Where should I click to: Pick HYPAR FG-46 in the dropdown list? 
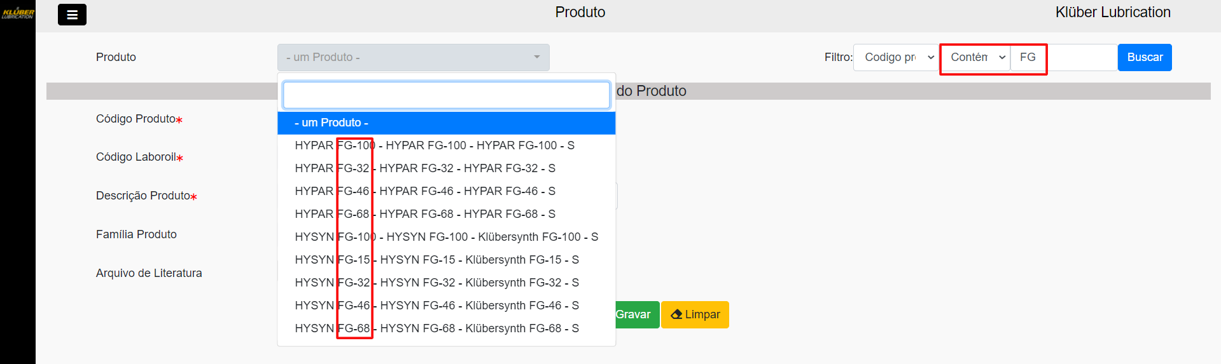tap(425, 191)
